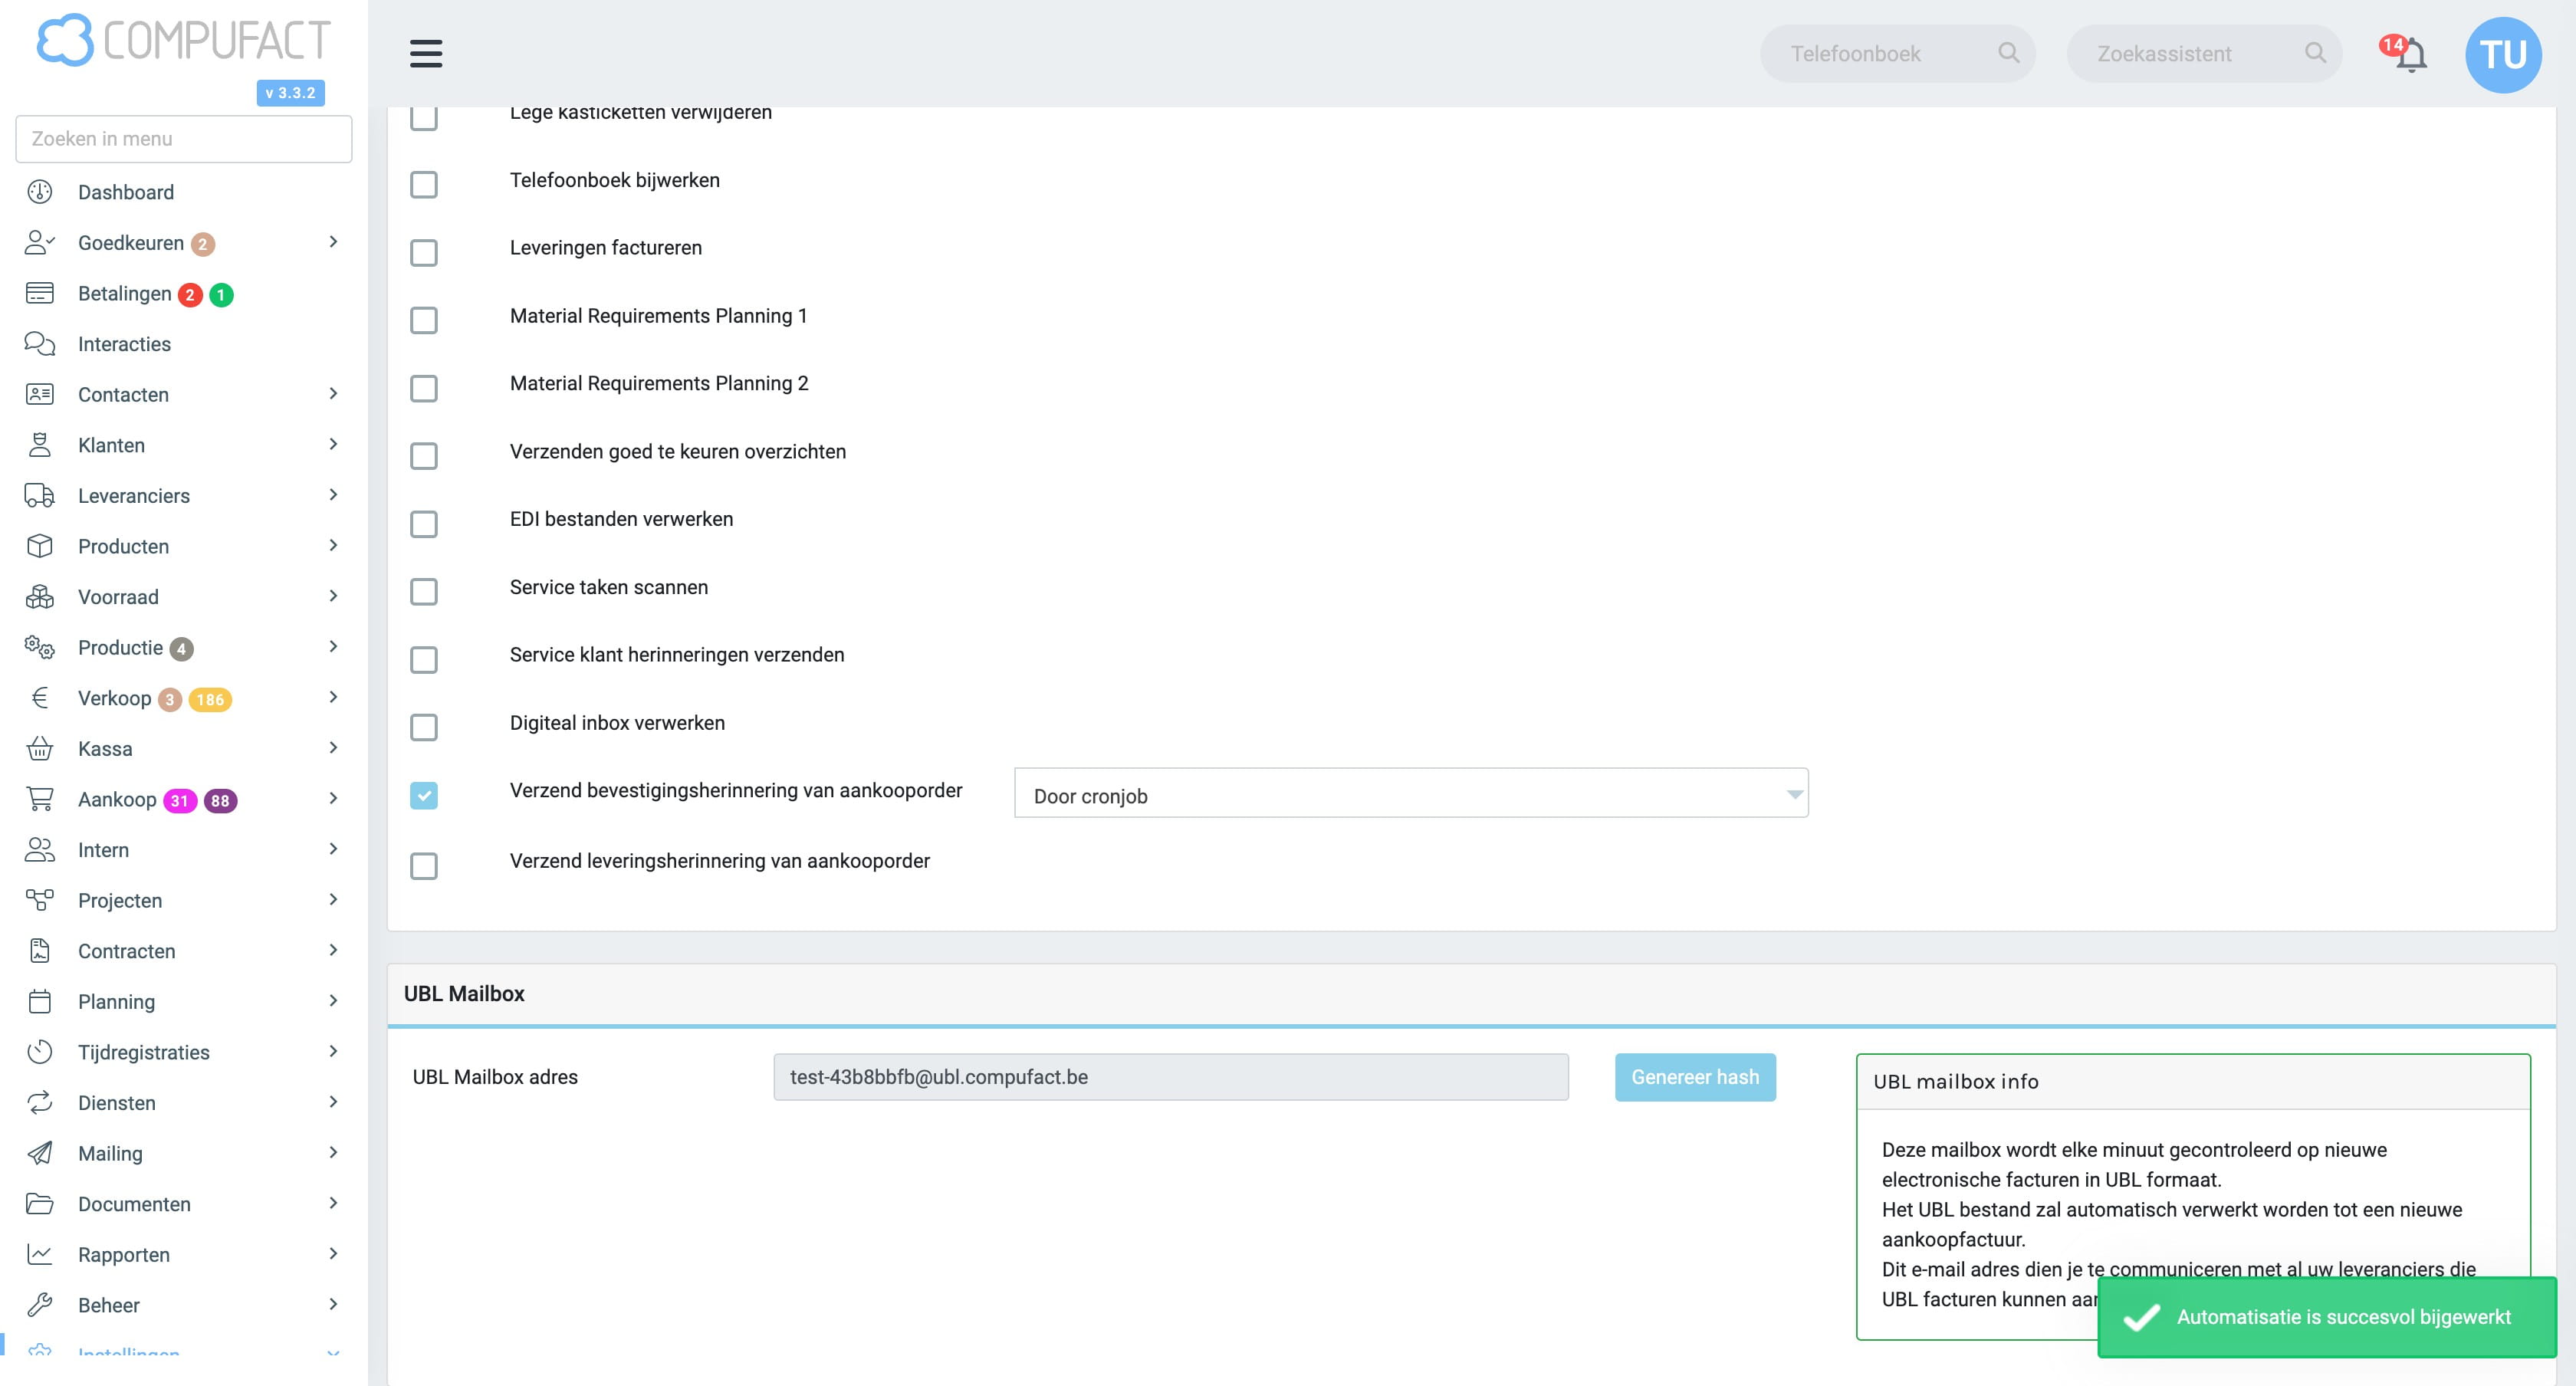This screenshot has height=1386, width=2576.
Task: Click the UBL Mailbox adres field
Action: click(1171, 1077)
